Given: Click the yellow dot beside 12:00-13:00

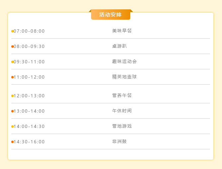Looking at the screenshot, I should pyautogui.click(x=12, y=96).
